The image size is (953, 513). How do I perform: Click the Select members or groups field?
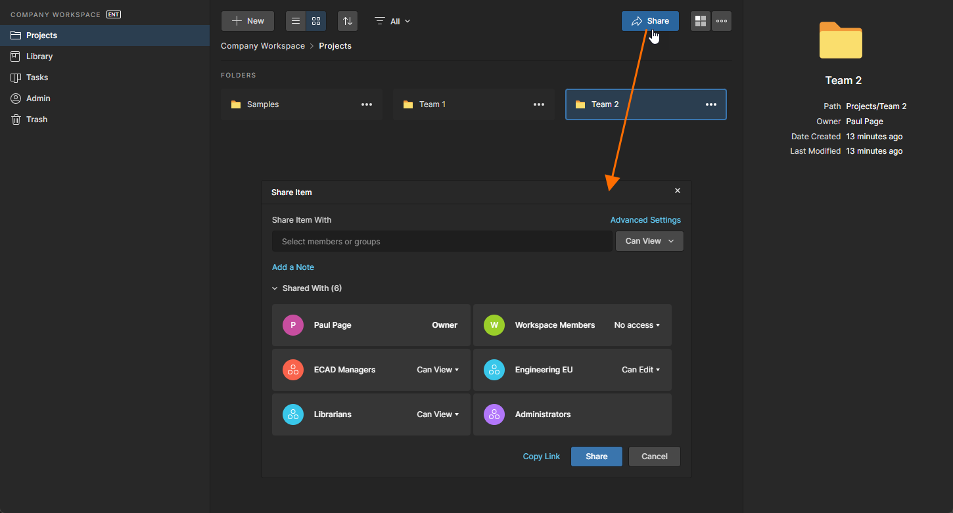point(442,242)
